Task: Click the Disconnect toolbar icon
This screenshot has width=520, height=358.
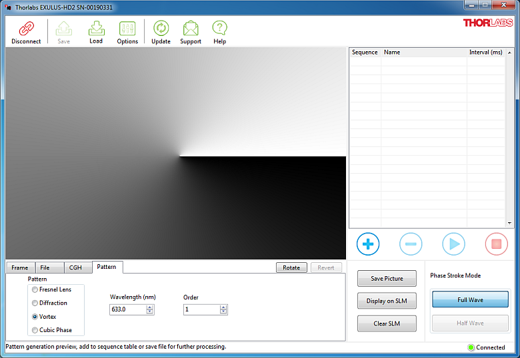Action: point(26,29)
